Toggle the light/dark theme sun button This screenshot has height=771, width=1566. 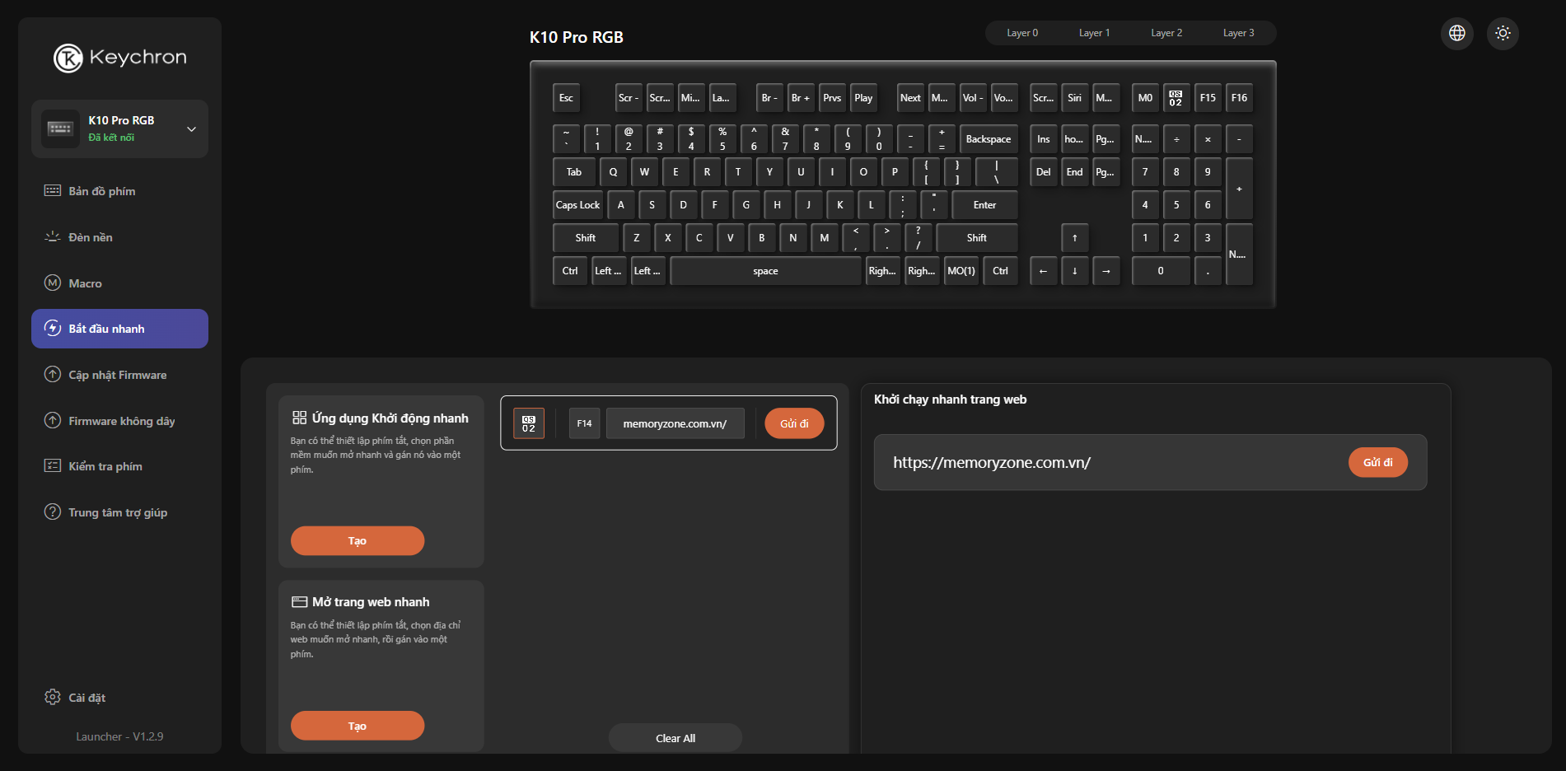click(1503, 33)
